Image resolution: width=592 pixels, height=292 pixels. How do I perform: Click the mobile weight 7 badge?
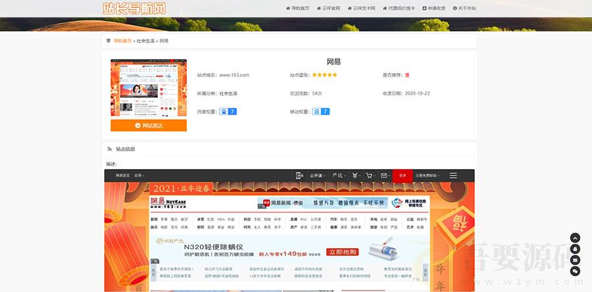click(x=321, y=112)
